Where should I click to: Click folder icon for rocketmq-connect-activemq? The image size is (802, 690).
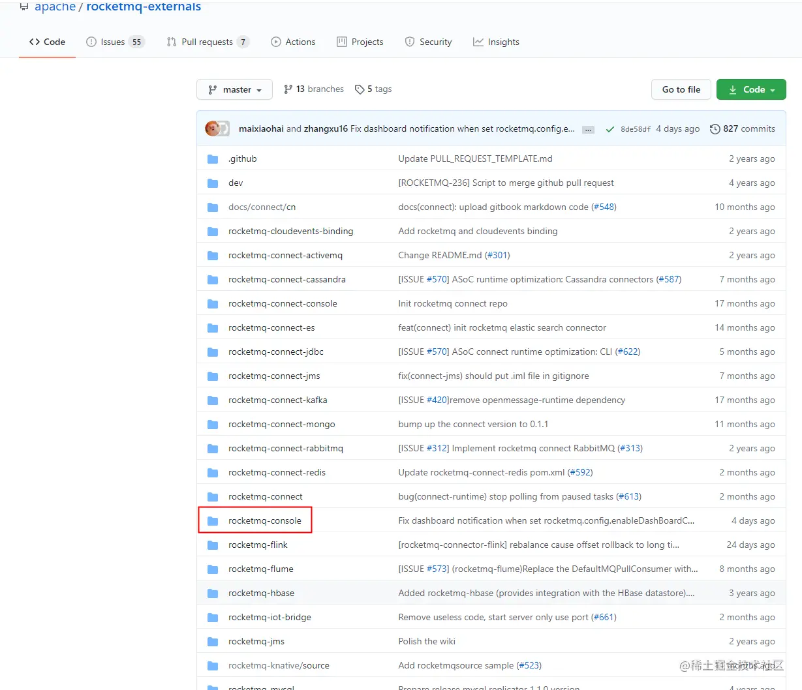pos(213,256)
